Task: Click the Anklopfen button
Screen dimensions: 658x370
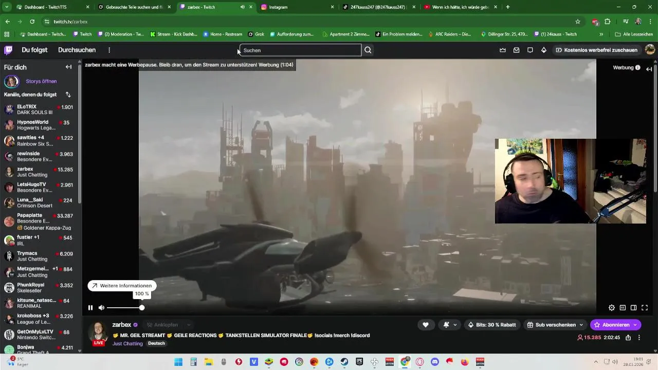Action: 162,325
